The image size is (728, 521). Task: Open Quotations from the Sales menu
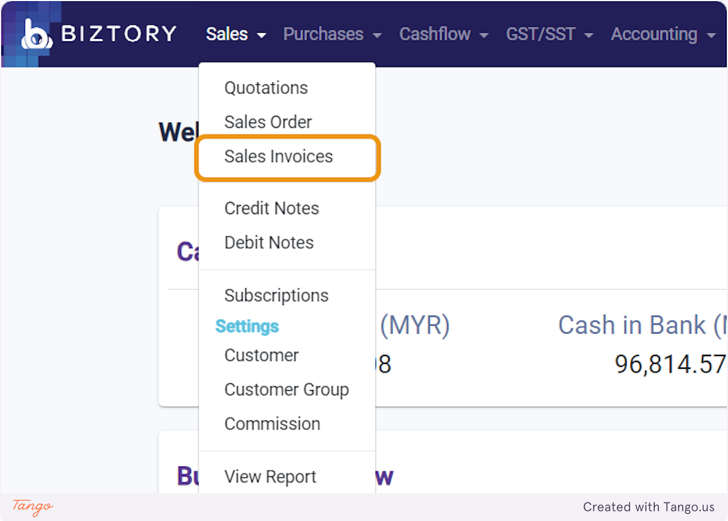coord(266,88)
